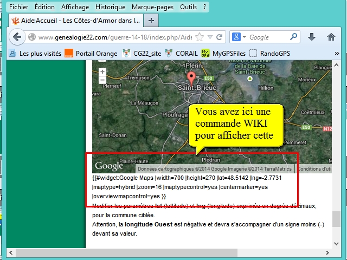Viewport: 347px width, 260px height.
Task: Open the Fichier menu
Action: pos(18,7)
